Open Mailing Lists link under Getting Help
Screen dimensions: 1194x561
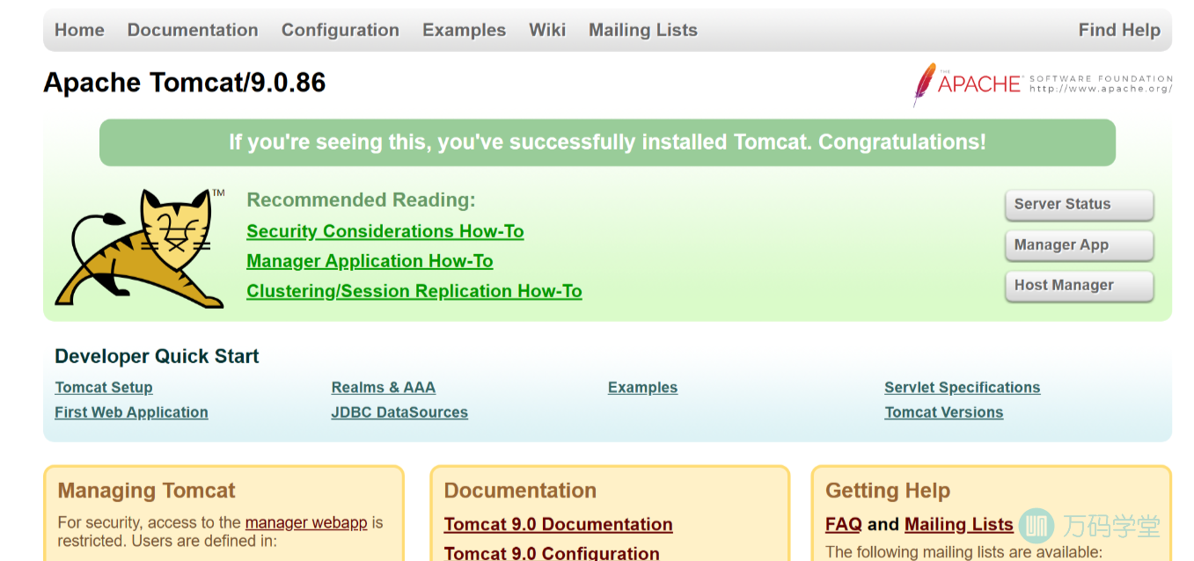coord(959,524)
